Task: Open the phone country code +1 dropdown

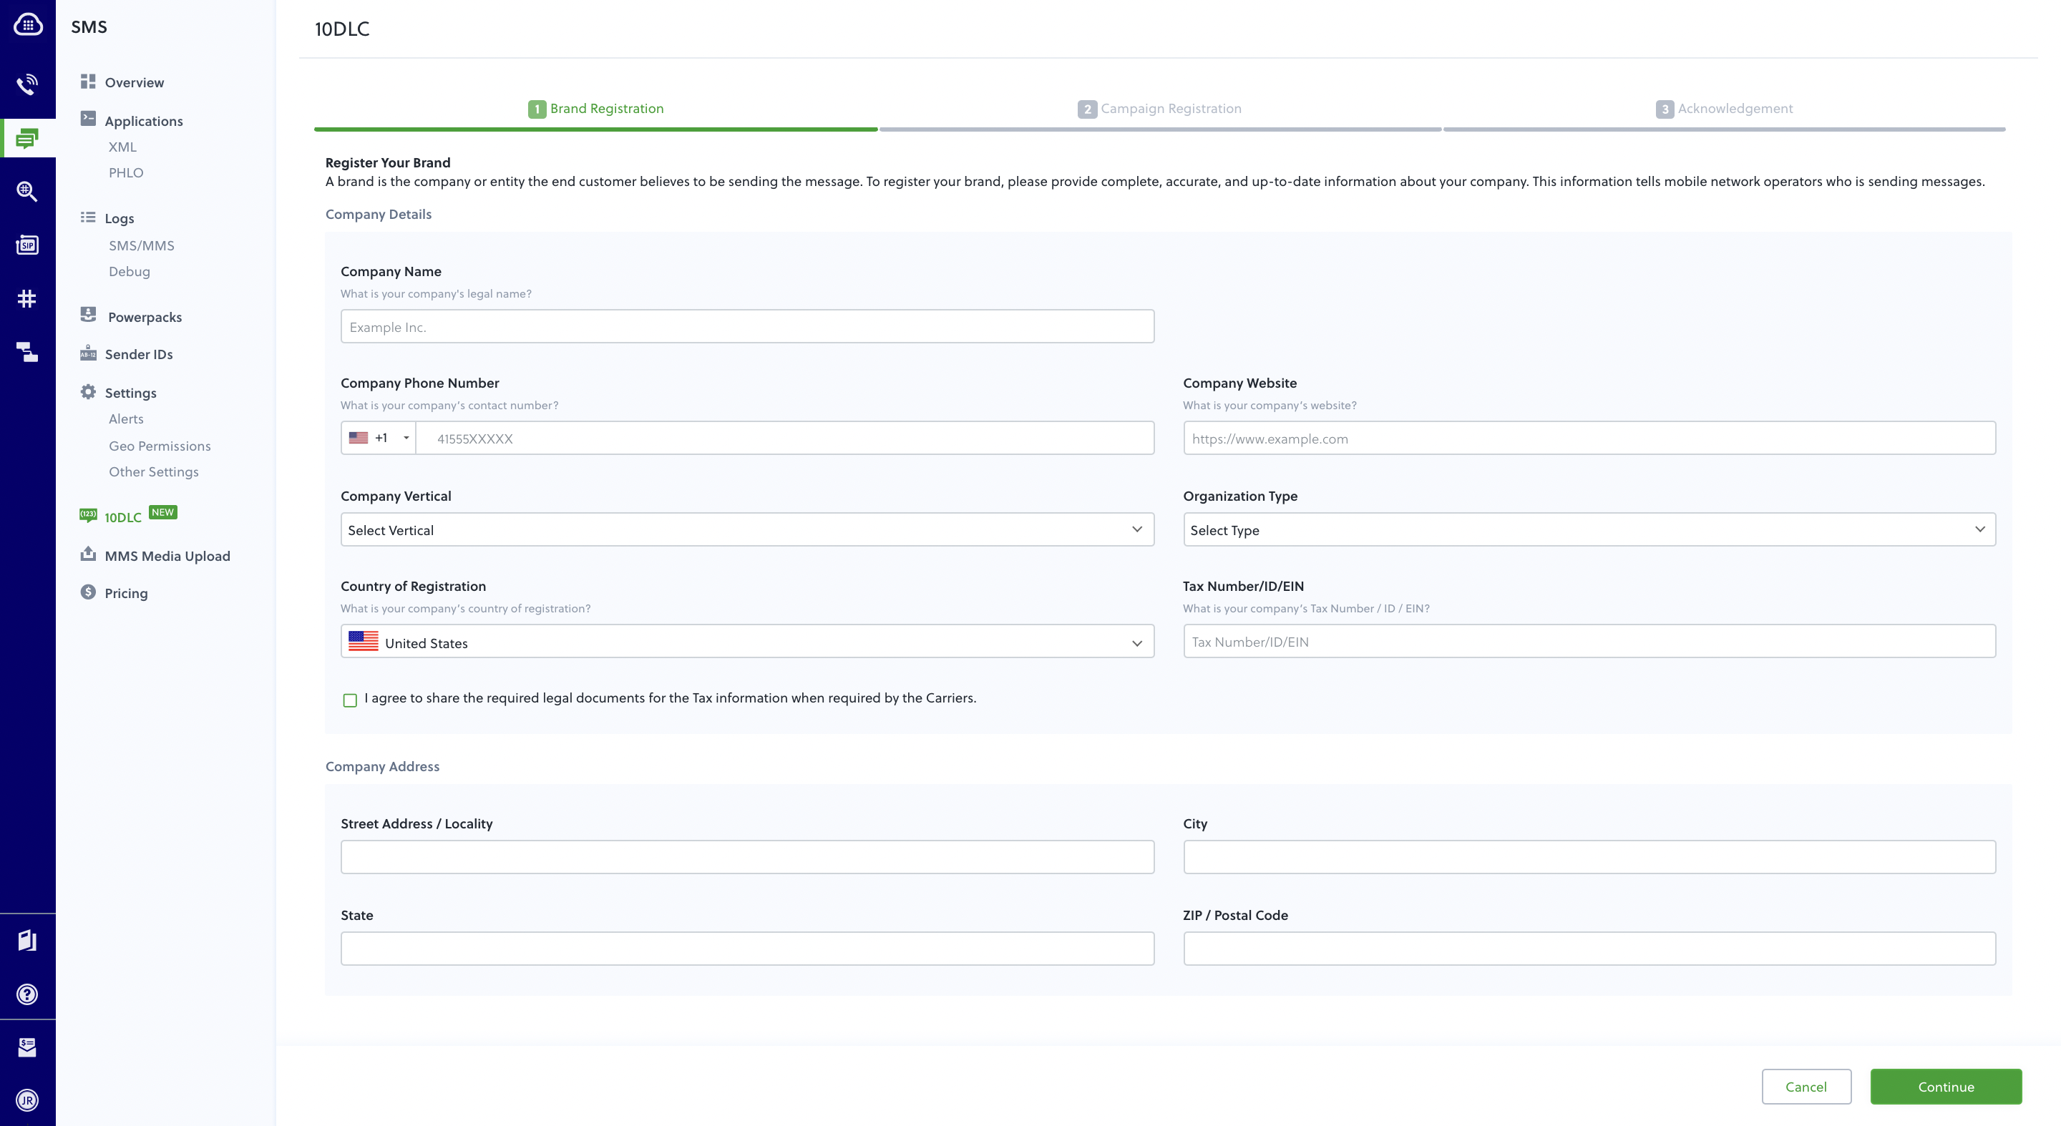Action: point(379,439)
